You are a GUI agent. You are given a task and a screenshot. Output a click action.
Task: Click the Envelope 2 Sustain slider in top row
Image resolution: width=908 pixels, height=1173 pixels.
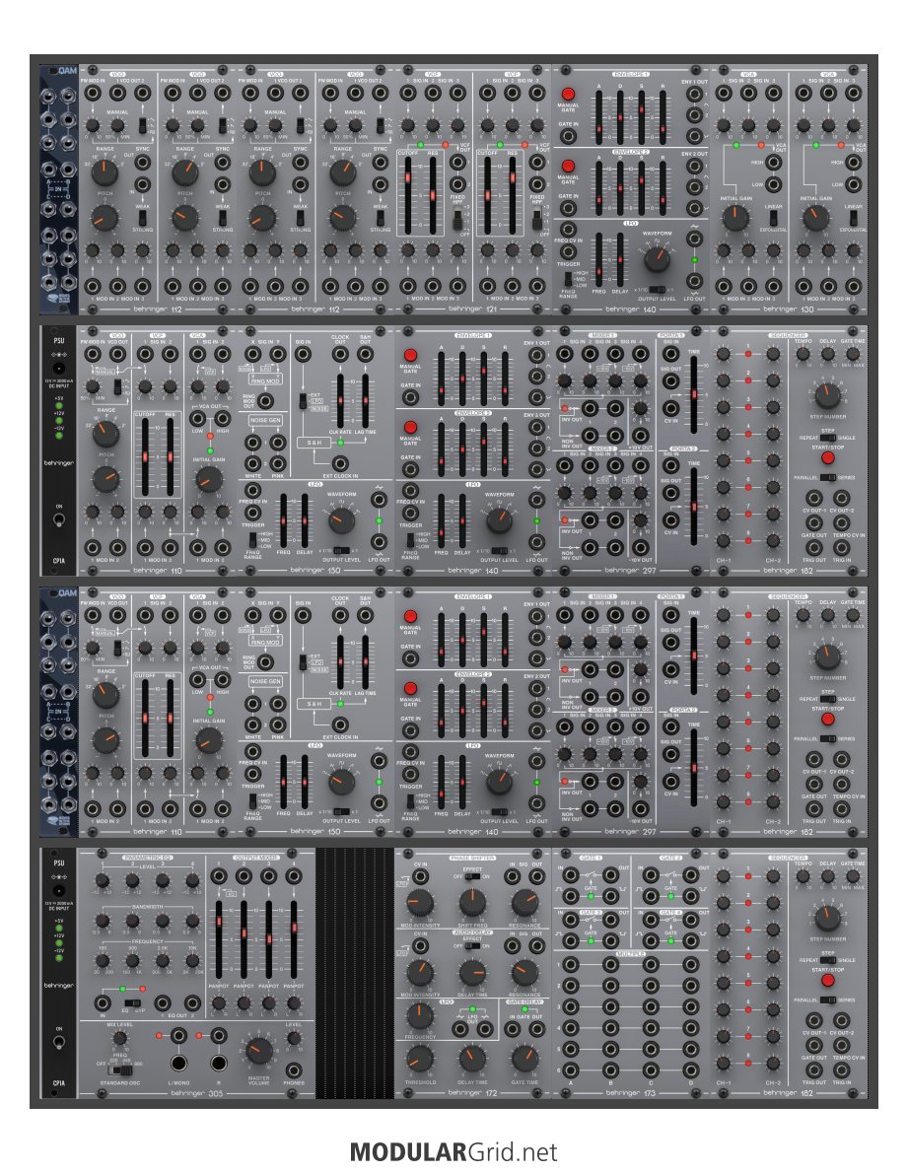[642, 188]
